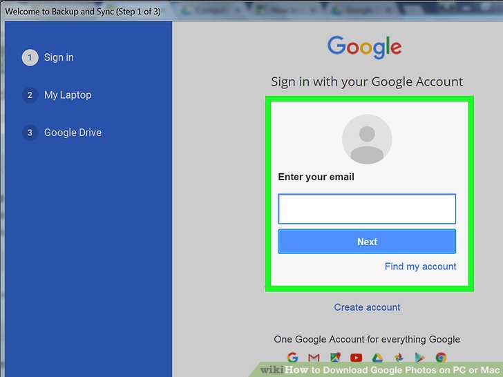
Task: Click the blue Next button
Action: pos(367,242)
